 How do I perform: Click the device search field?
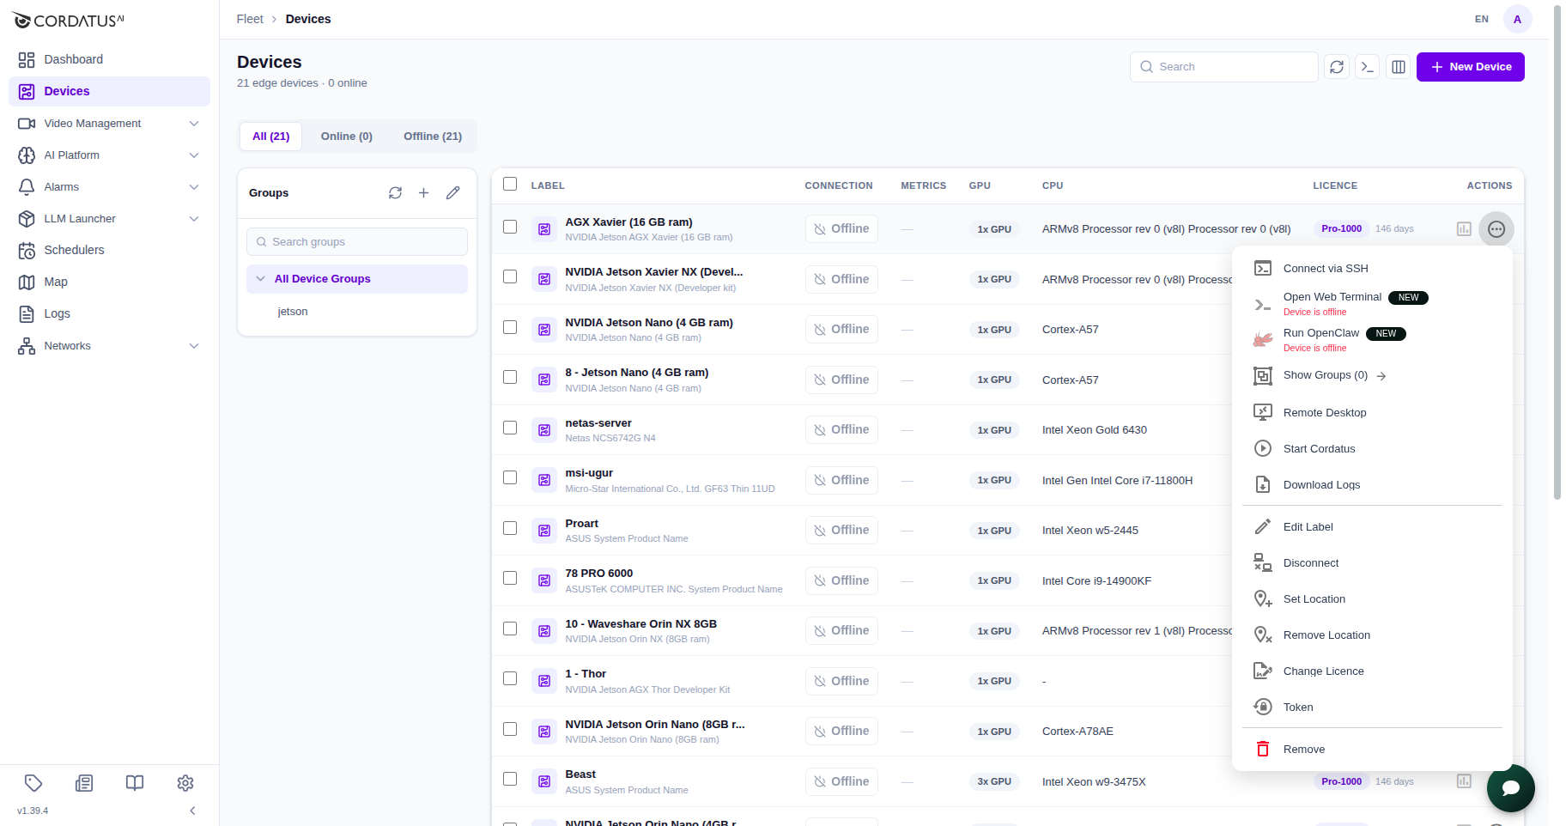coord(1224,67)
